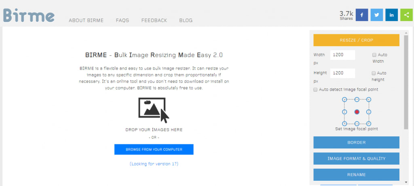The image size is (414, 186).
Task: Click the settings panel scrollbar thumb
Action: [406, 82]
